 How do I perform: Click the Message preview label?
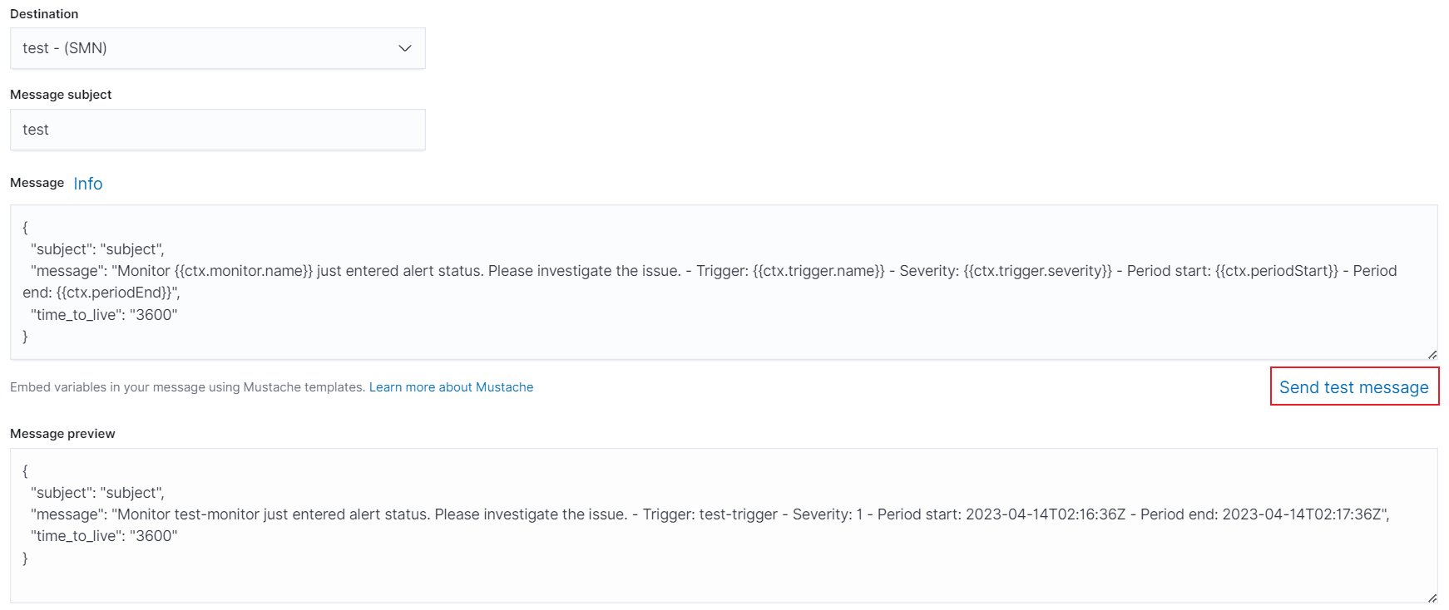click(62, 434)
